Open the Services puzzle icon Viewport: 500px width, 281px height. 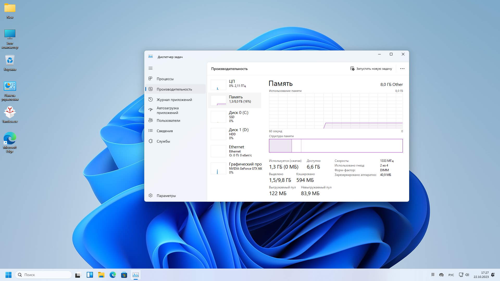coord(151,141)
